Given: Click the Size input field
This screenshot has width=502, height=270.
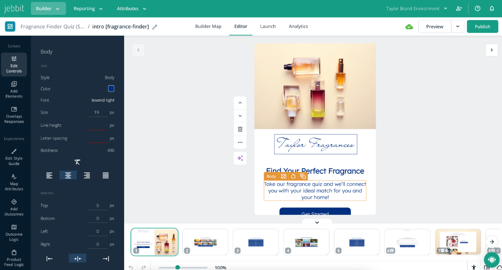Looking at the screenshot, I should tap(97, 112).
